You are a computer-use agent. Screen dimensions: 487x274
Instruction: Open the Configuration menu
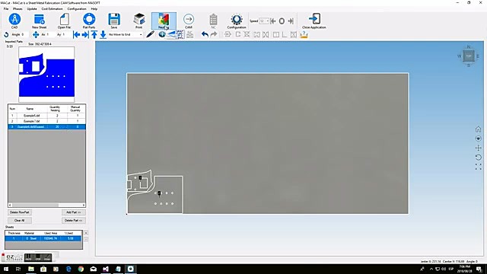point(77,9)
